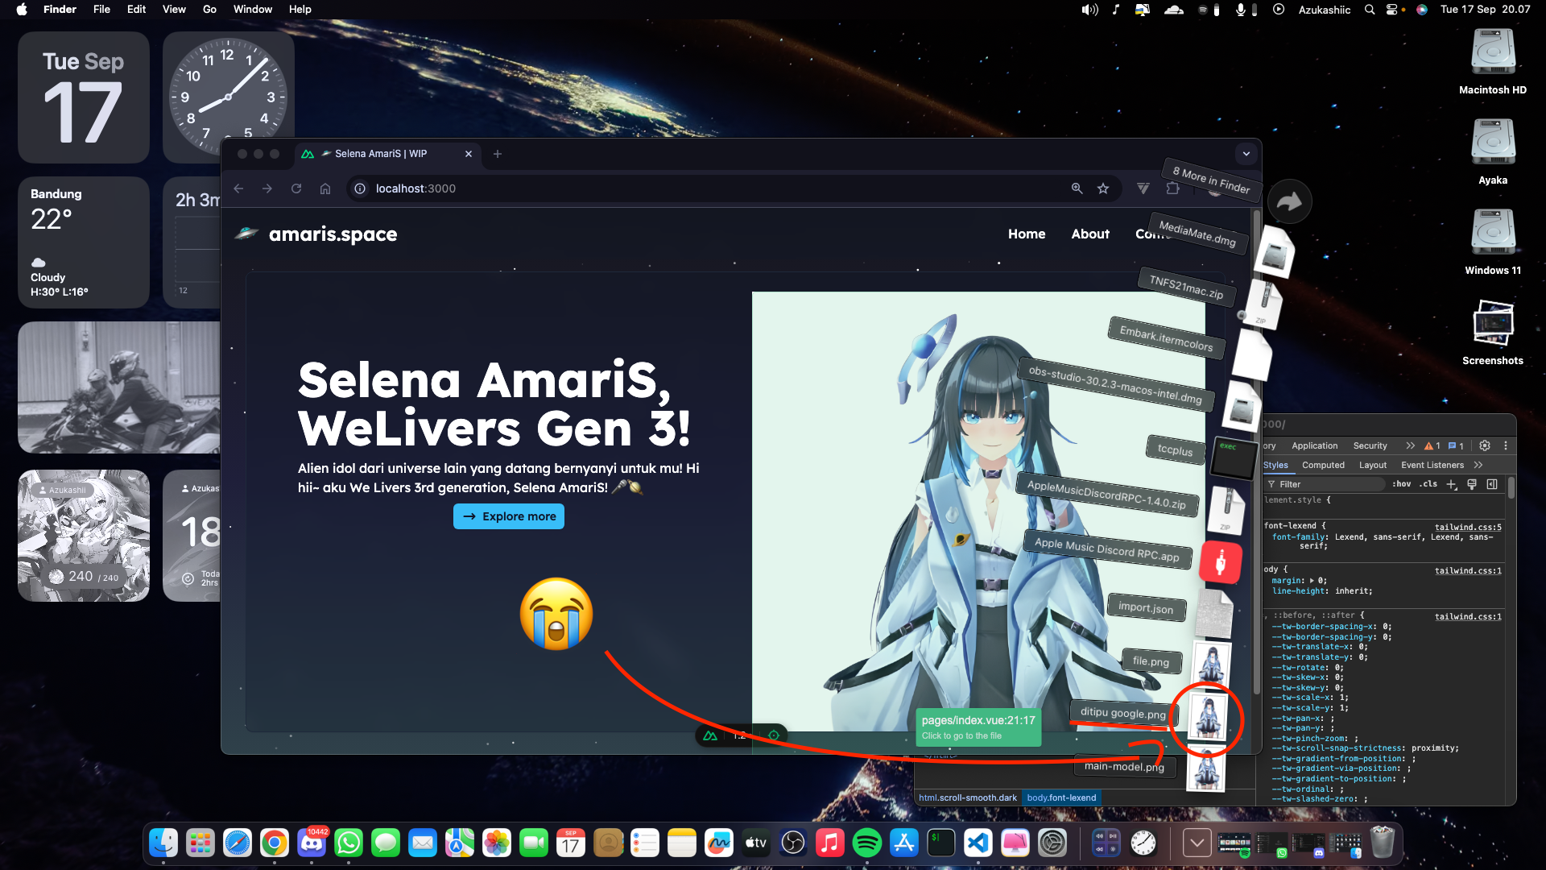Image resolution: width=1546 pixels, height=870 pixels.
Task: Click the Explore more button
Action: [x=508, y=516]
